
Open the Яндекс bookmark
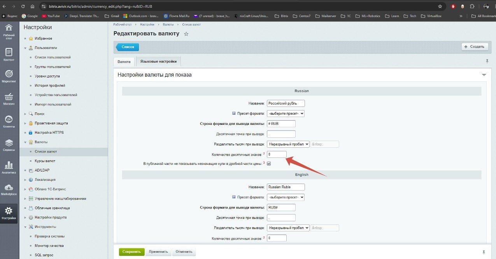[x=10, y=16]
